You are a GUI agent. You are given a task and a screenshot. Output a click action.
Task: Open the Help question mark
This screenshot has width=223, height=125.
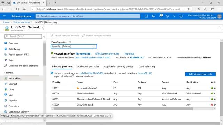pos(174,16)
